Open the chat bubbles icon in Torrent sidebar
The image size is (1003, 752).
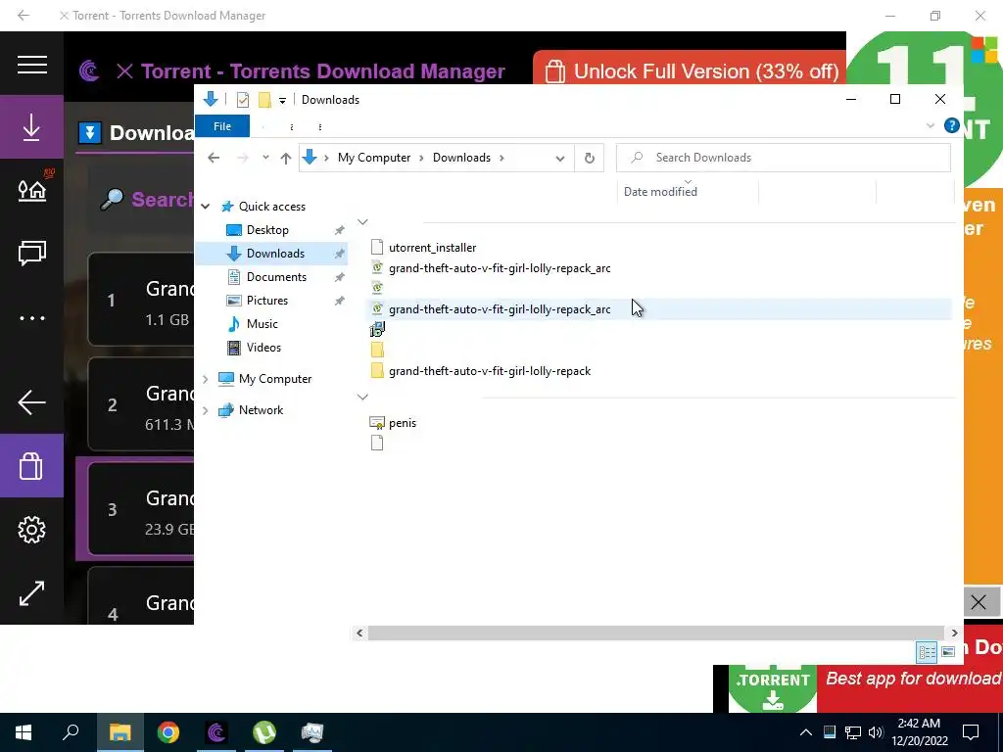[x=32, y=253]
